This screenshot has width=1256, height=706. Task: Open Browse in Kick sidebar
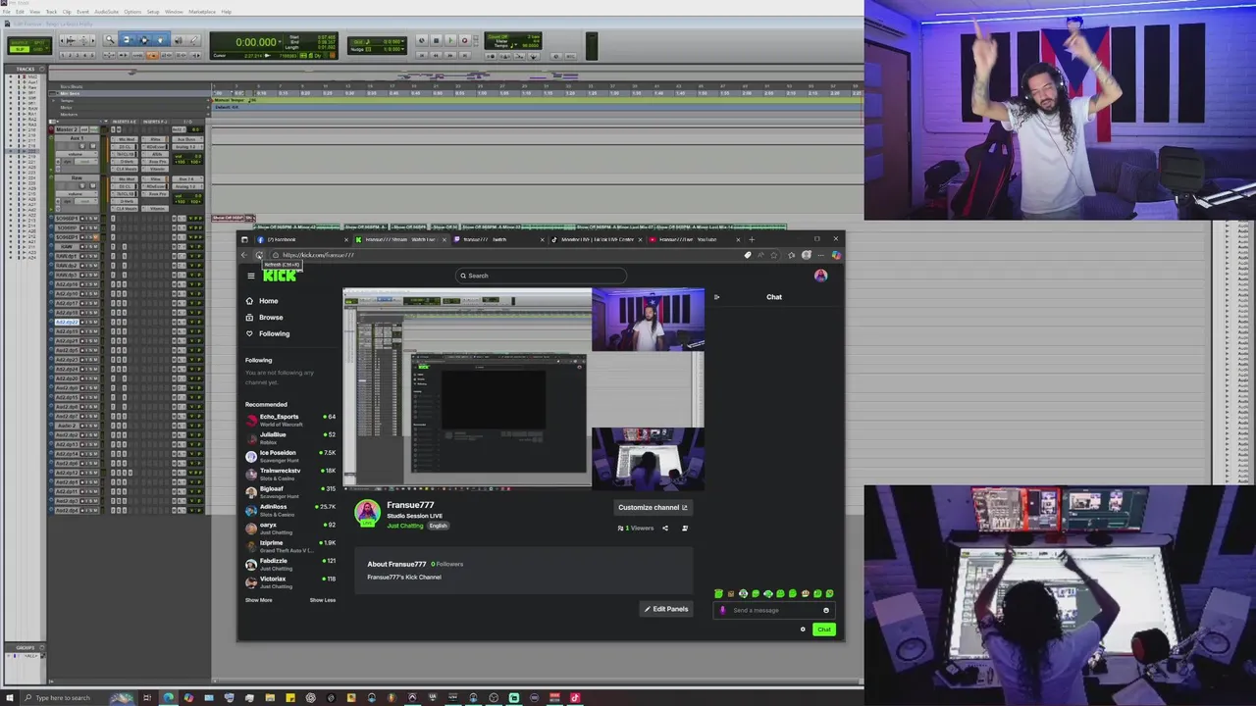point(264,317)
